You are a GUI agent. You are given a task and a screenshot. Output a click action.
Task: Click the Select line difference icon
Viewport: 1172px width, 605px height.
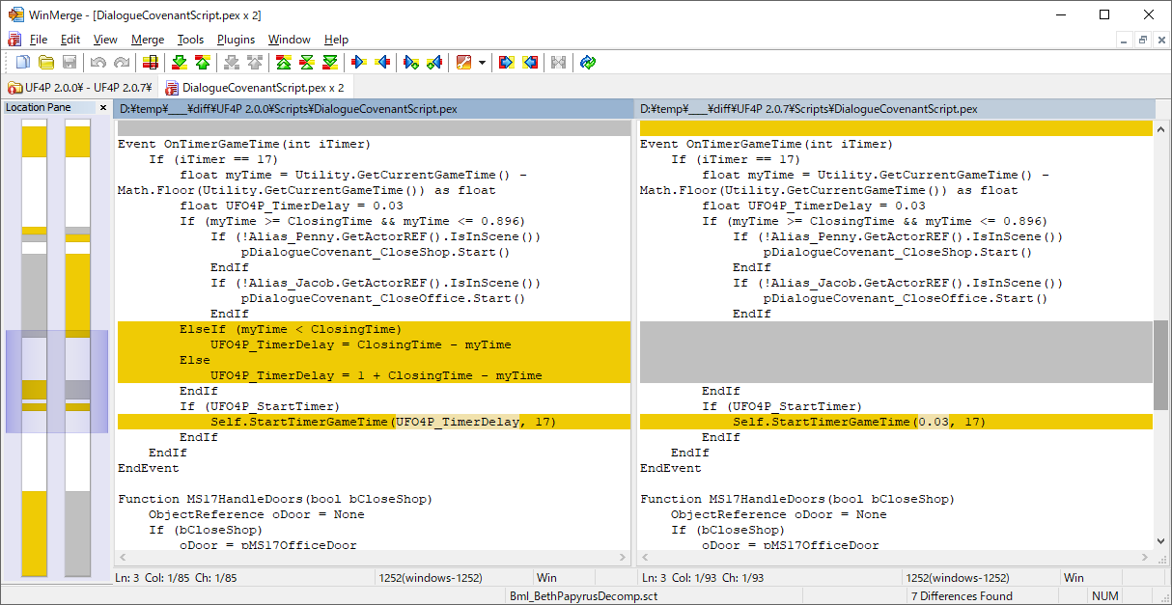(150, 63)
